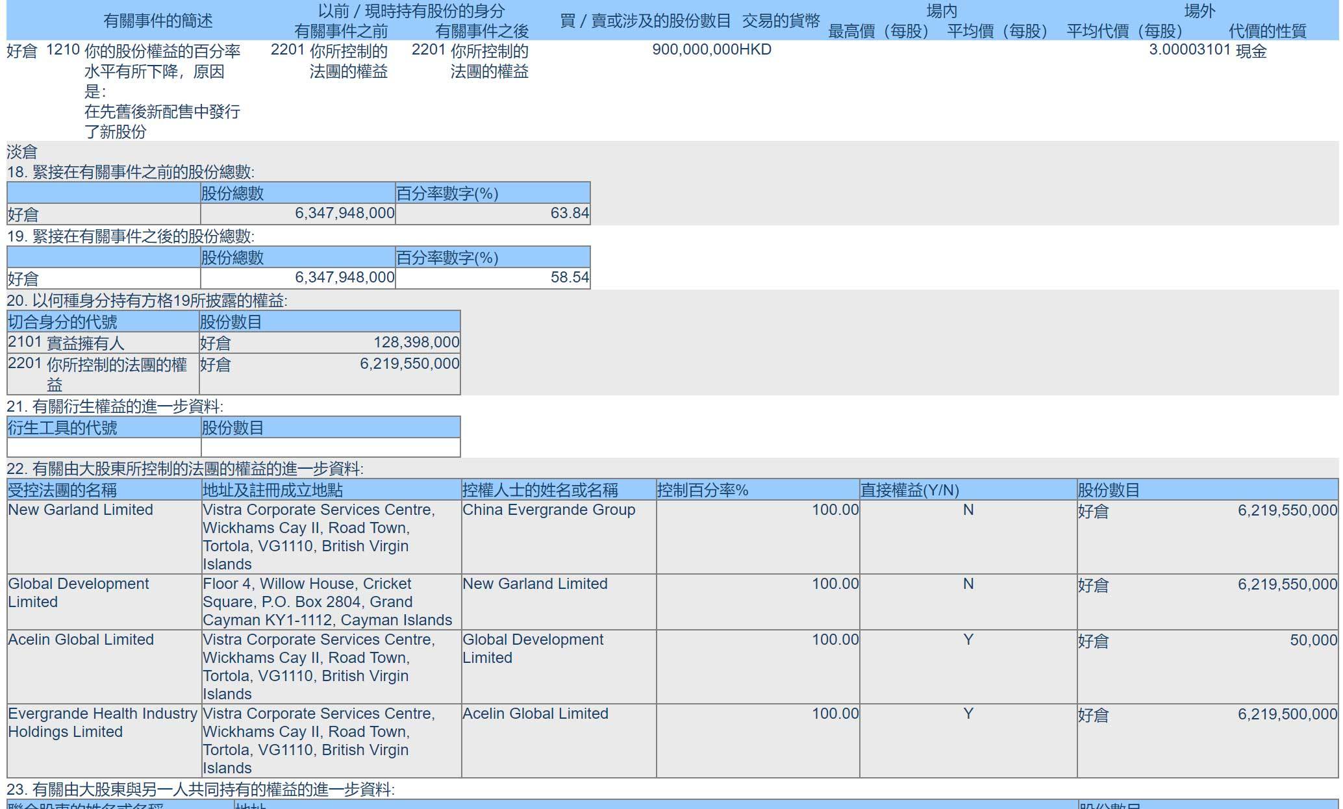The height and width of the screenshot is (809, 1343).
Task: Select the 3.00003101 average consideration value
Action: point(1190,50)
